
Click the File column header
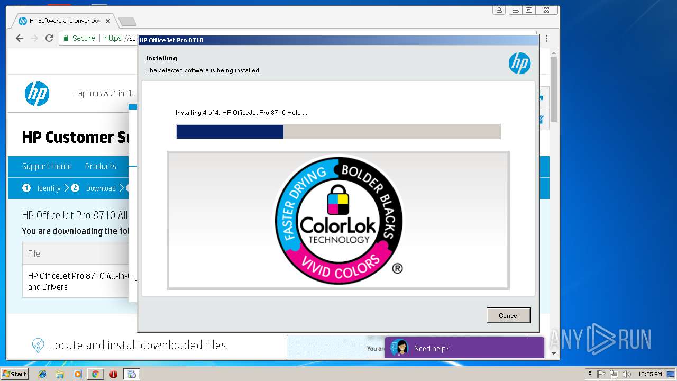click(x=34, y=253)
